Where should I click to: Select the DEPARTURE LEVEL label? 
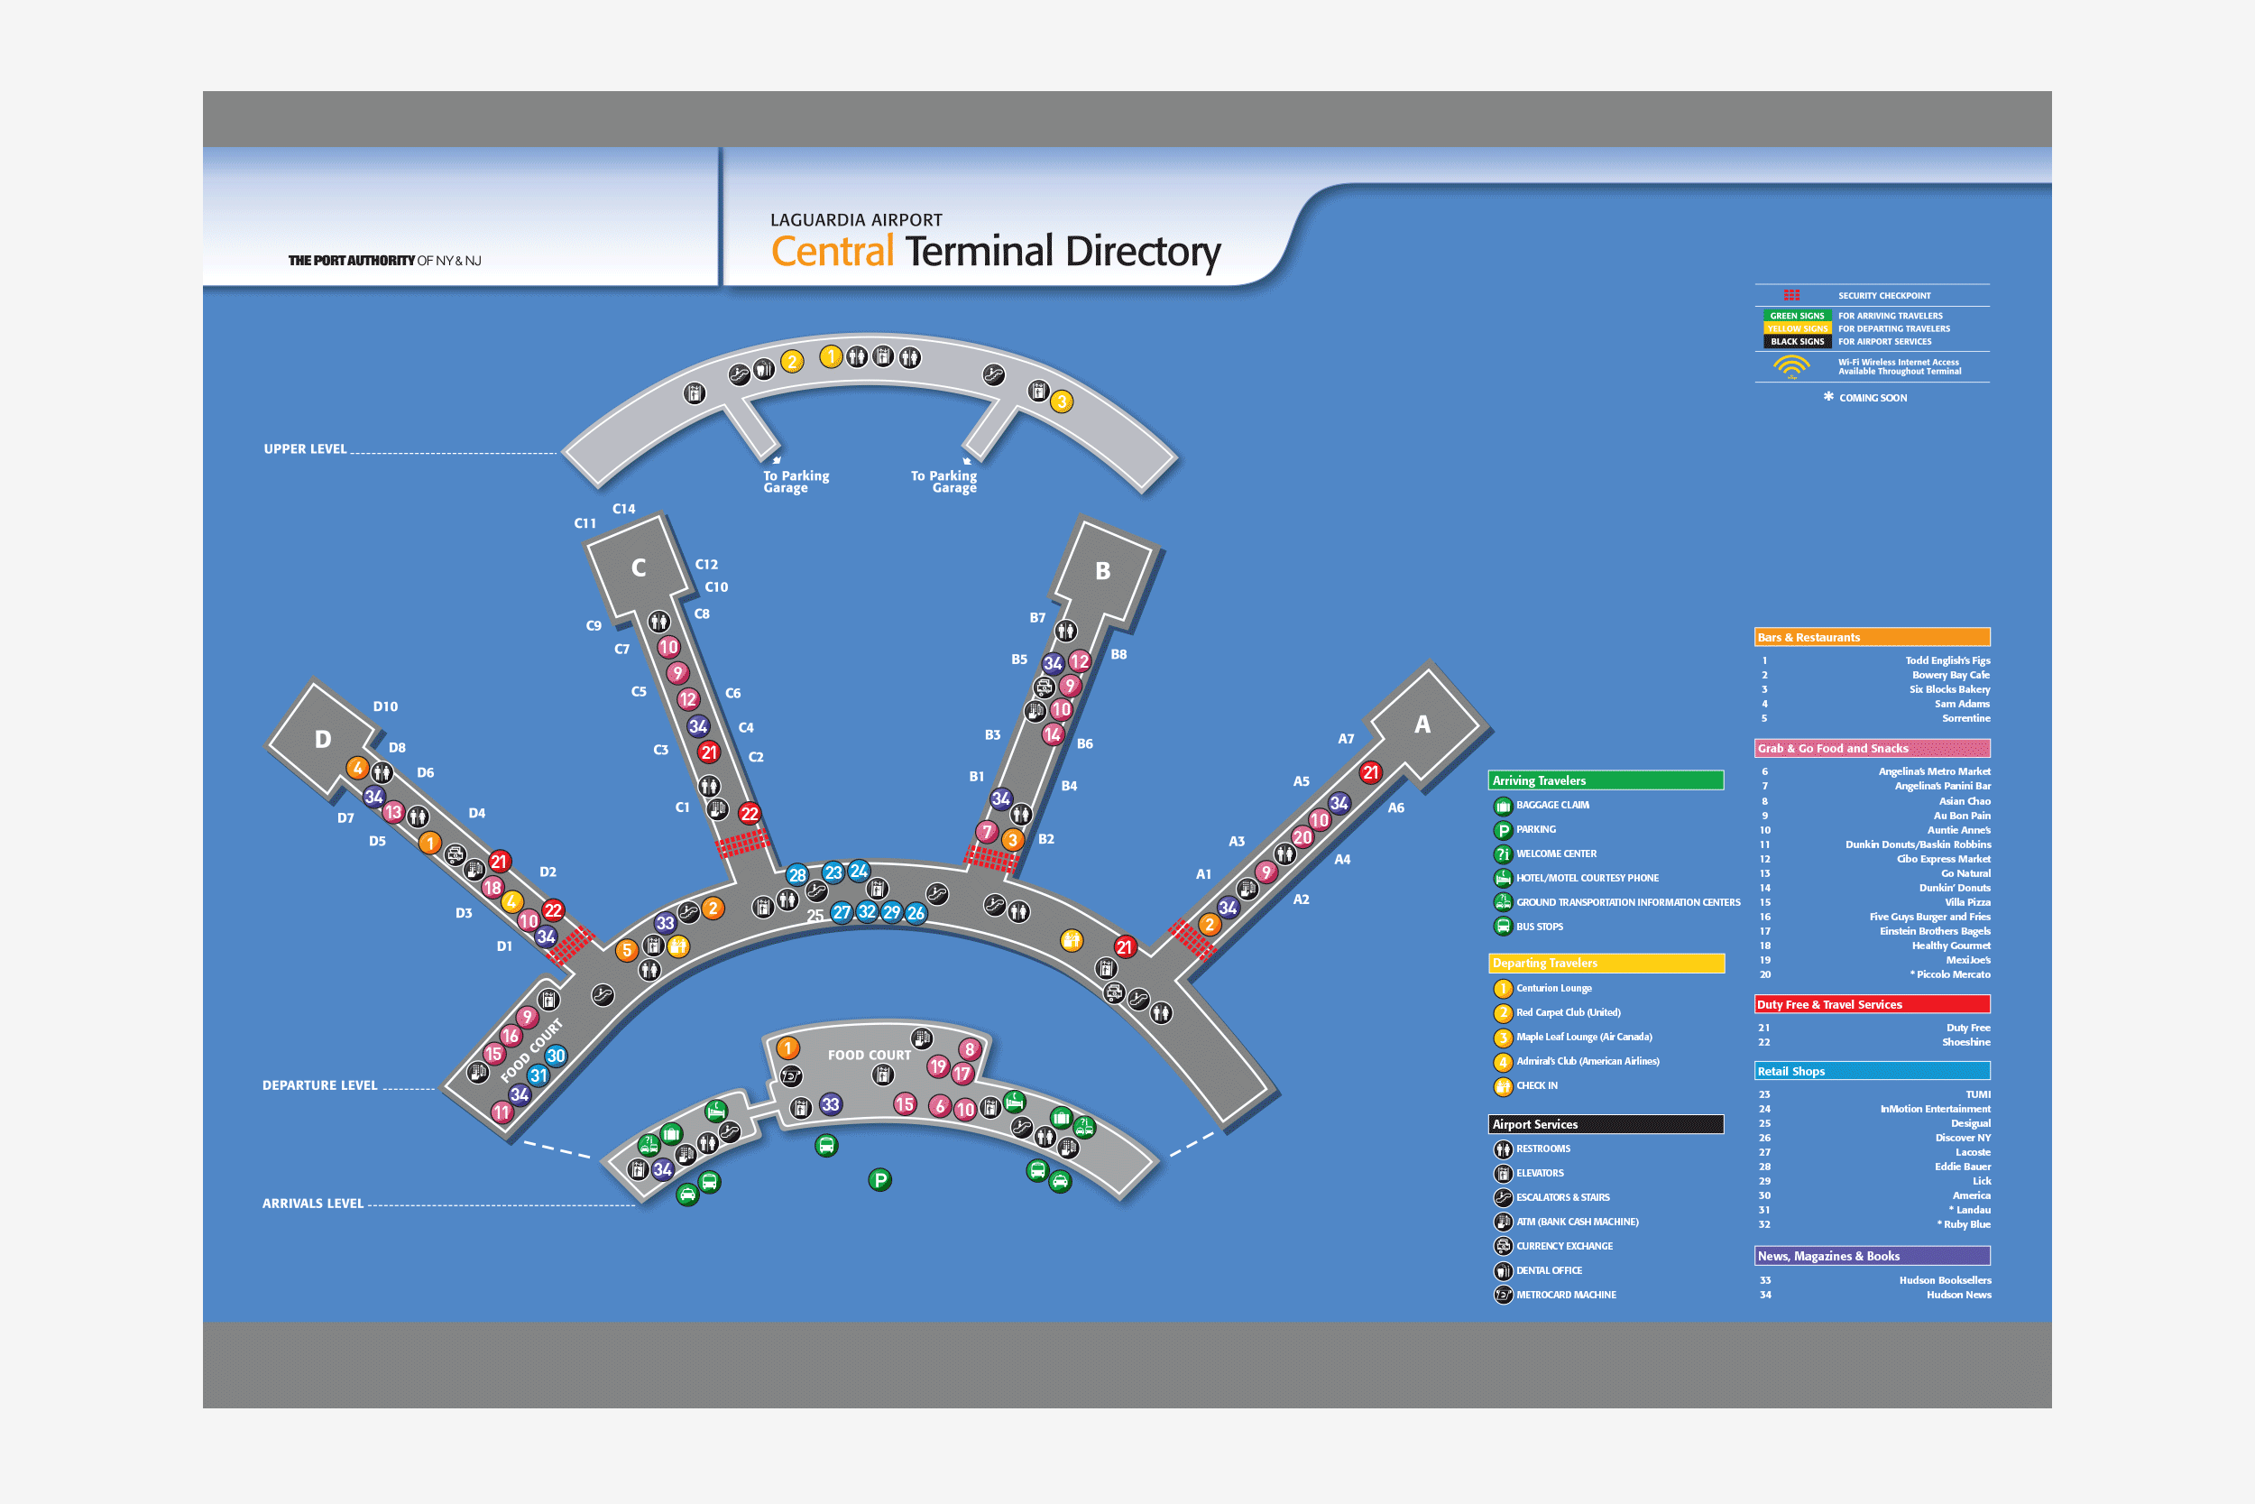tap(319, 1085)
